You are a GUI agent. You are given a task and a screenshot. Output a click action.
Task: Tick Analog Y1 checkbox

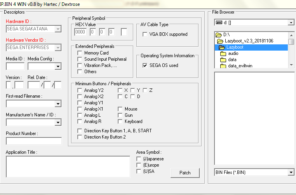point(80,103)
